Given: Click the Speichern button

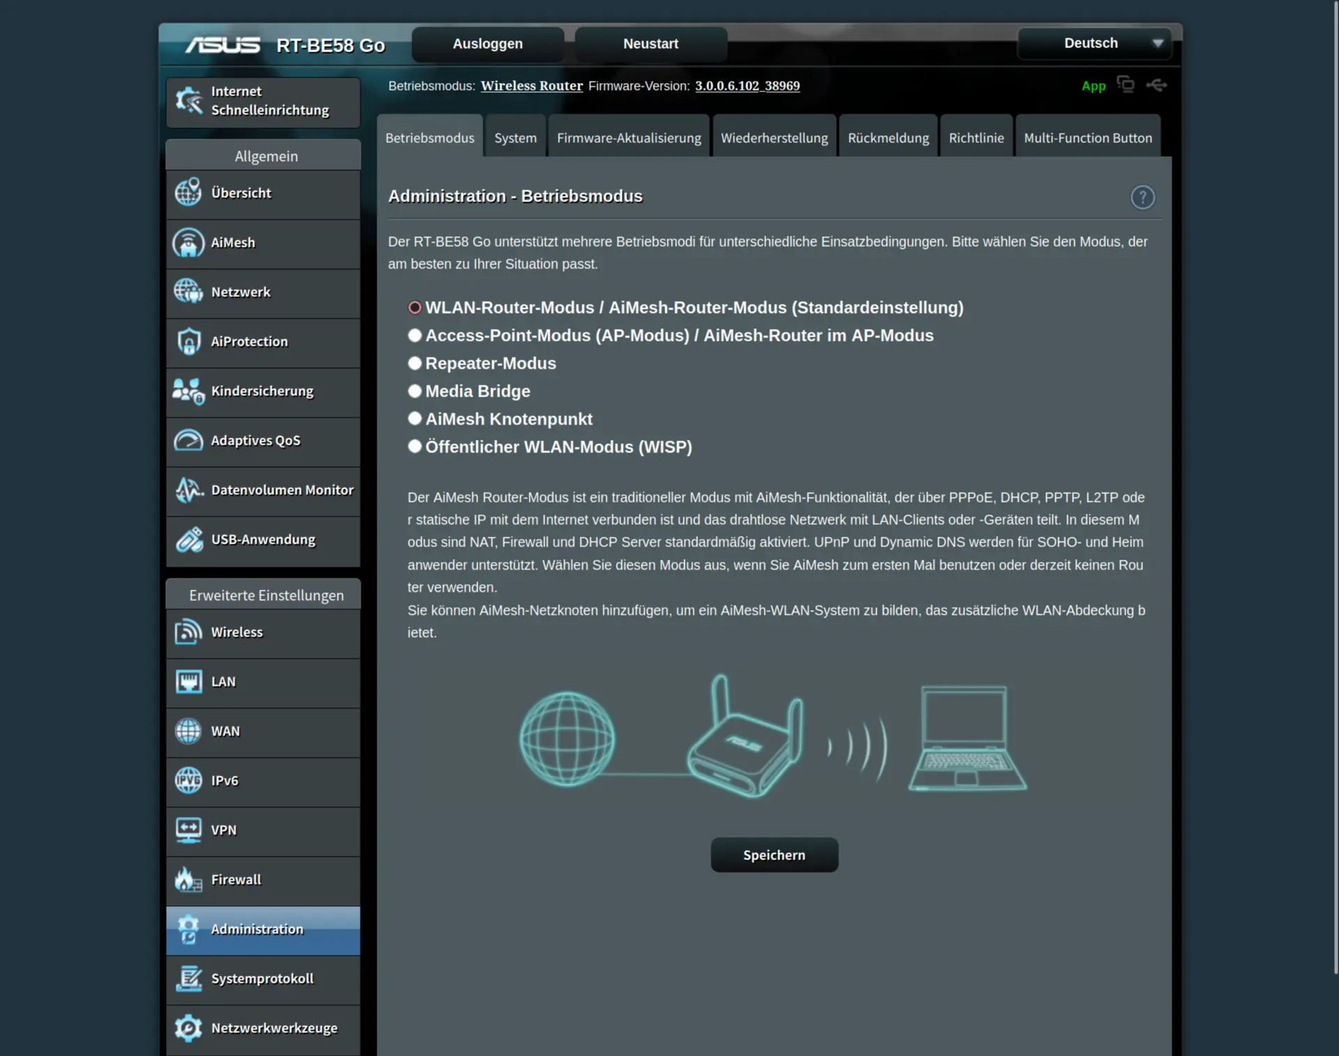Looking at the screenshot, I should 774,855.
